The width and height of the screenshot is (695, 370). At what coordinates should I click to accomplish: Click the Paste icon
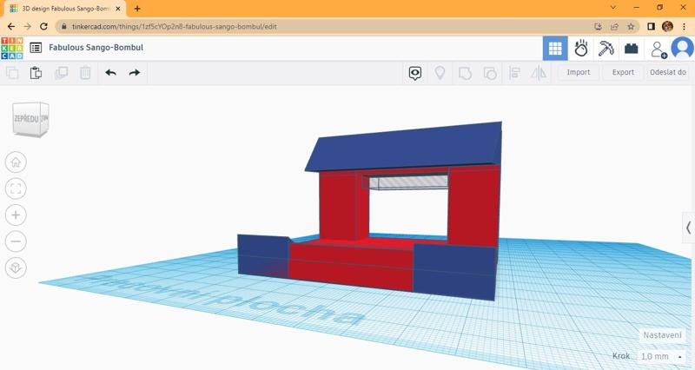pyautogui.click(x=36, y=73)
